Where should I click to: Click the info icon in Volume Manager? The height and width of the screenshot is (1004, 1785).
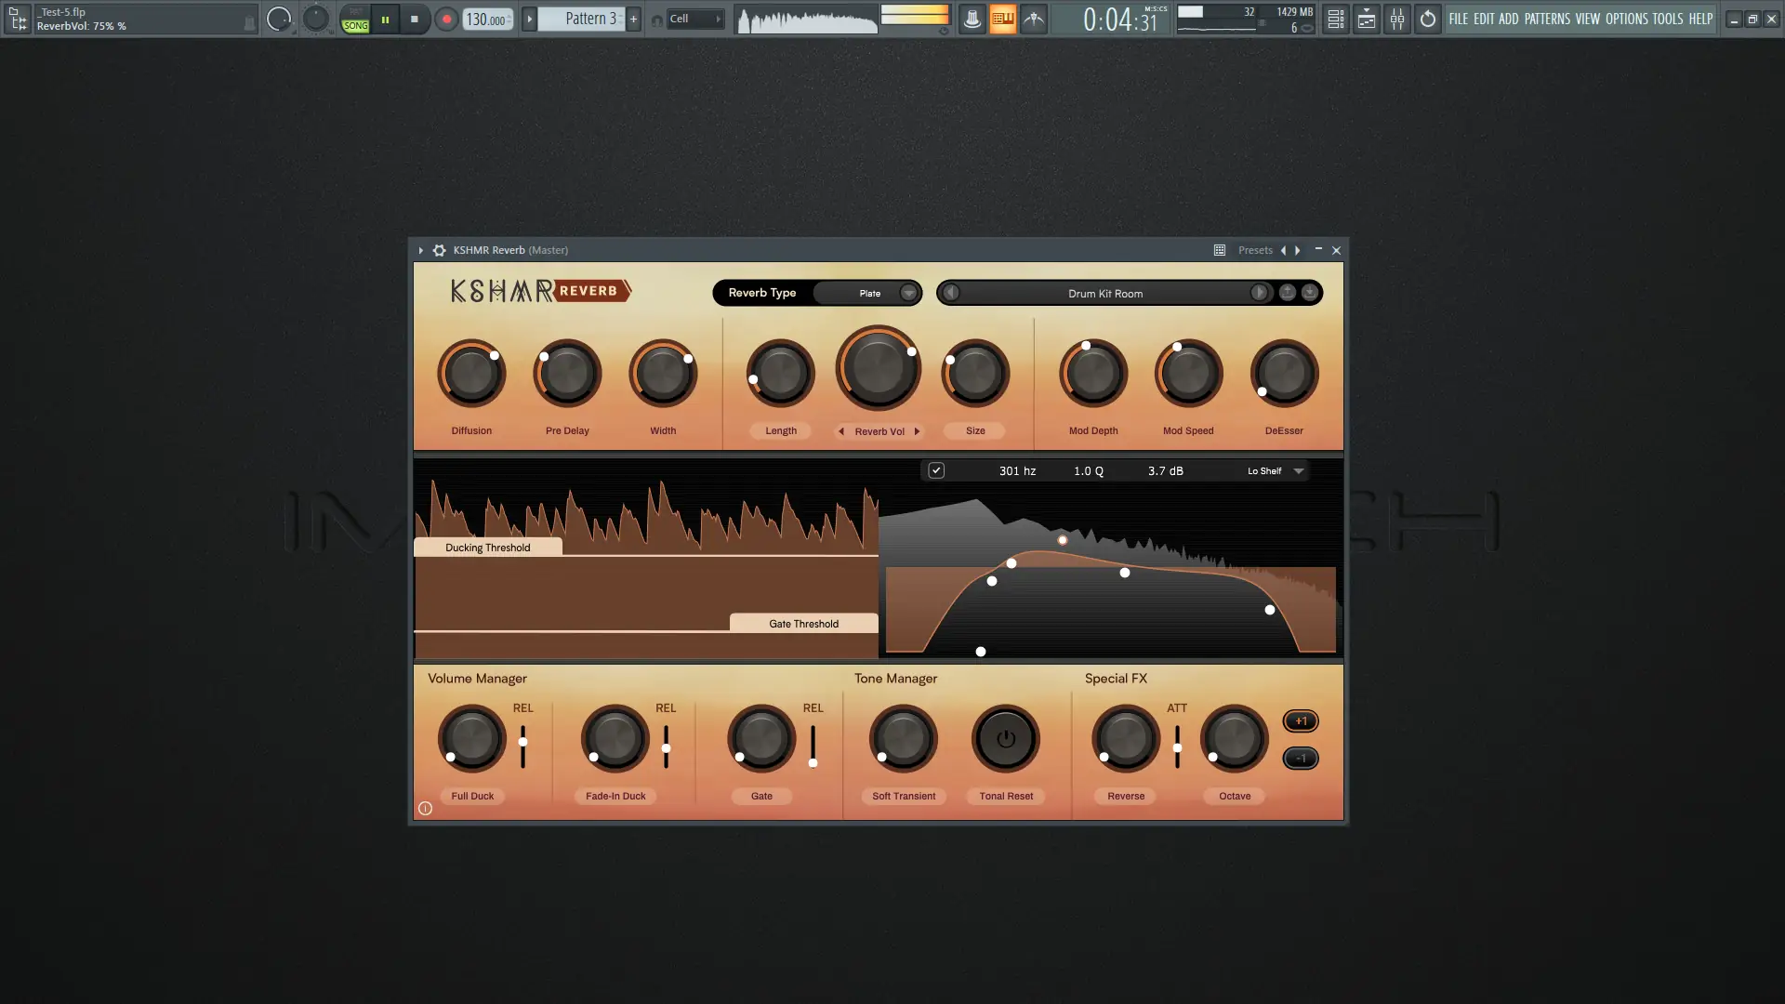[425, 809]
